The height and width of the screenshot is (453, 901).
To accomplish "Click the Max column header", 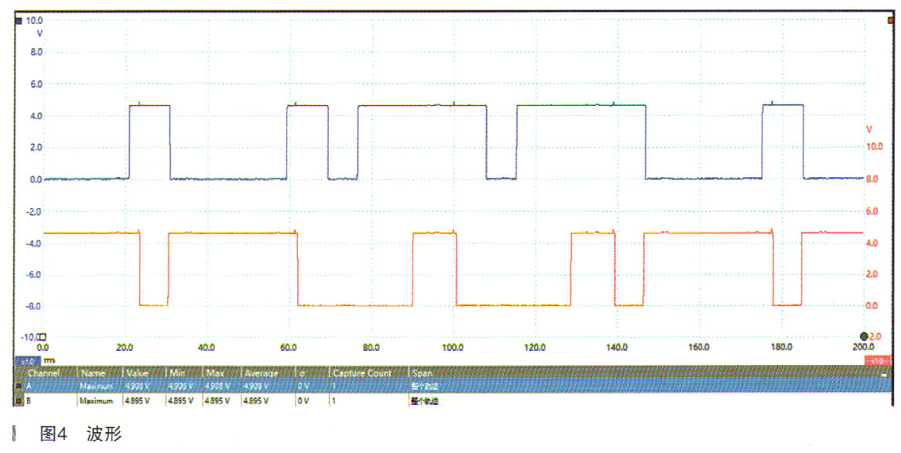I will (x=215, y=373).
